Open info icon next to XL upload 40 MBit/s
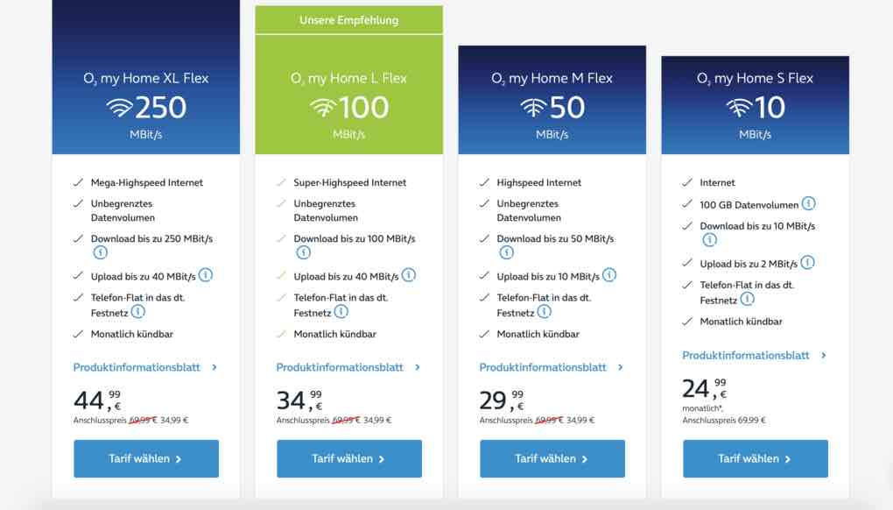The image size is (893, 510). [x=206, y=275]
